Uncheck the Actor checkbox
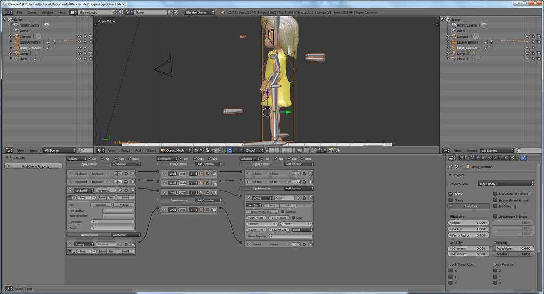544x294 pixels. 450,194
